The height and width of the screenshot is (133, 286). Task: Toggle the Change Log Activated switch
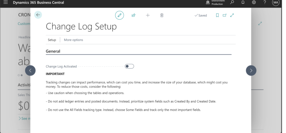pos(129,66)
